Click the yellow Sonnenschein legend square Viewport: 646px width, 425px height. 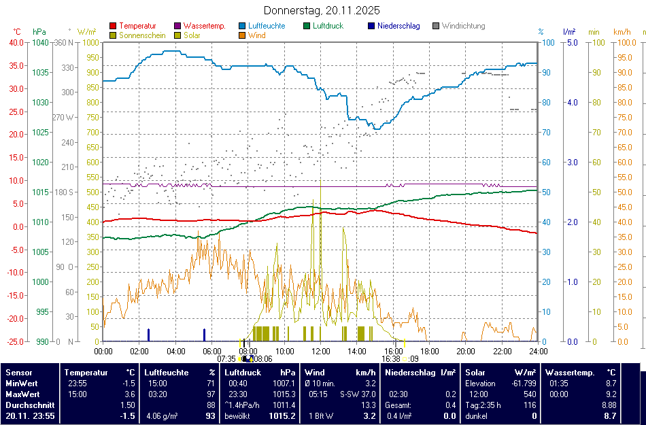(113, 35)
